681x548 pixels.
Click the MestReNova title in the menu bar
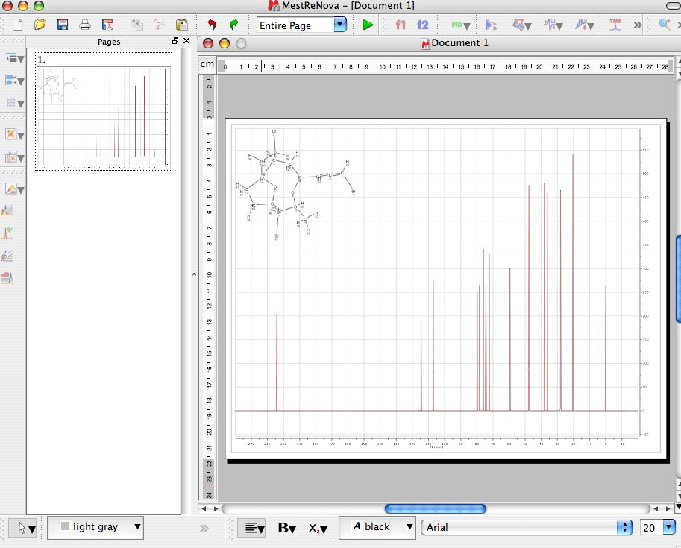(x=339, y=6)
